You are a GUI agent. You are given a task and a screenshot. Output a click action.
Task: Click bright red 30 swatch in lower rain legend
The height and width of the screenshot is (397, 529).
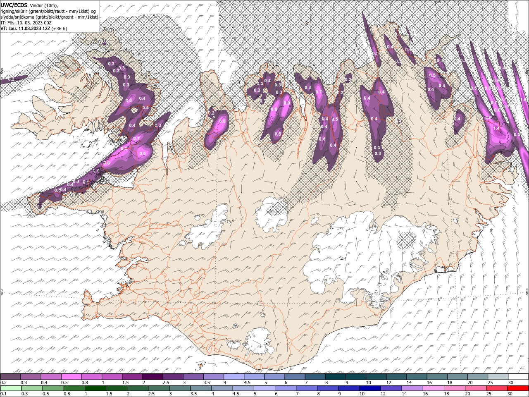pos(518,388)
